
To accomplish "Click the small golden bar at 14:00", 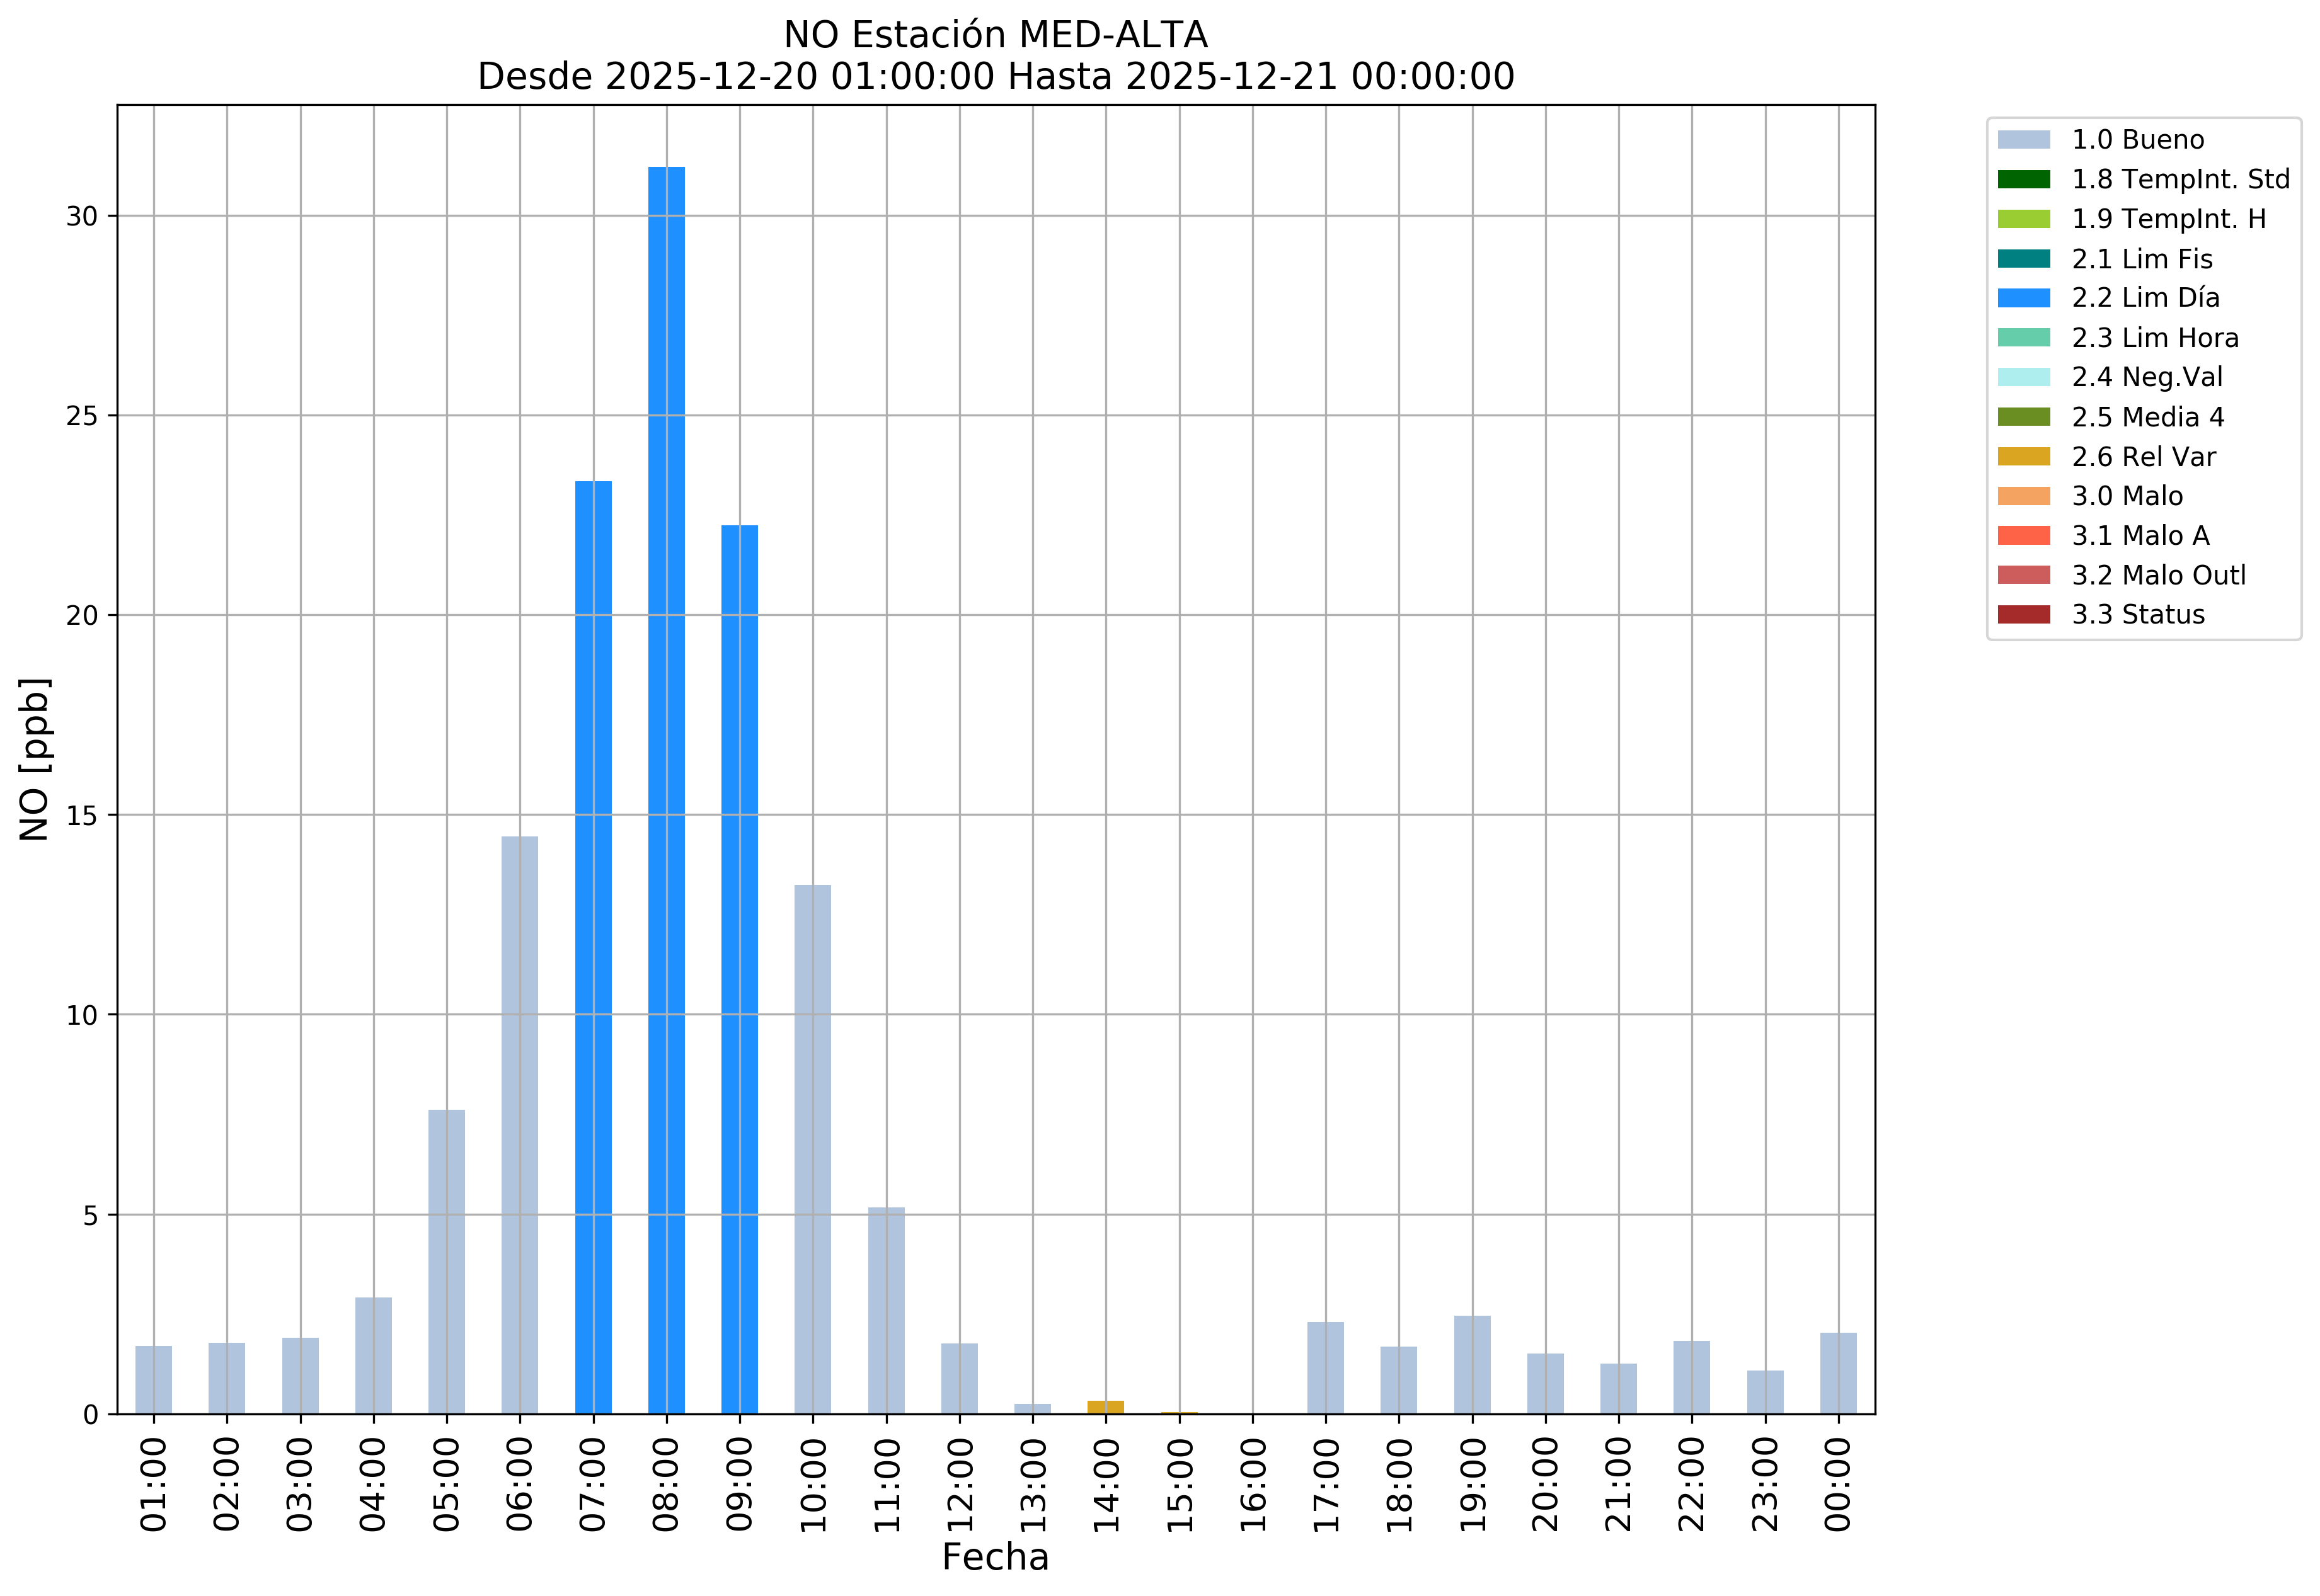I will 1105,1408.
